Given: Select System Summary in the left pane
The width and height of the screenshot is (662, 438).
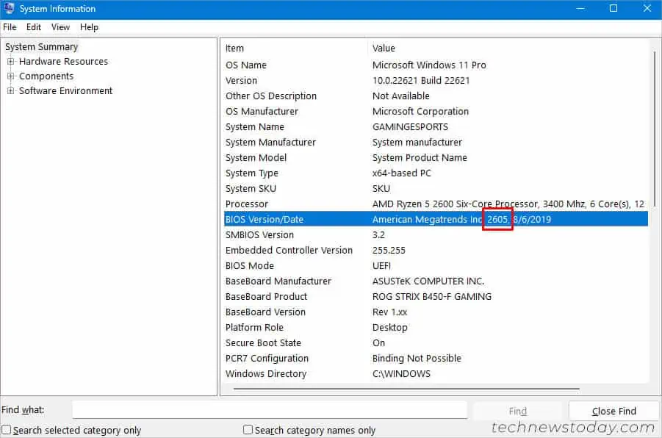Looking at the screenshot, I should pyautogui.click(x=41, y=46).
